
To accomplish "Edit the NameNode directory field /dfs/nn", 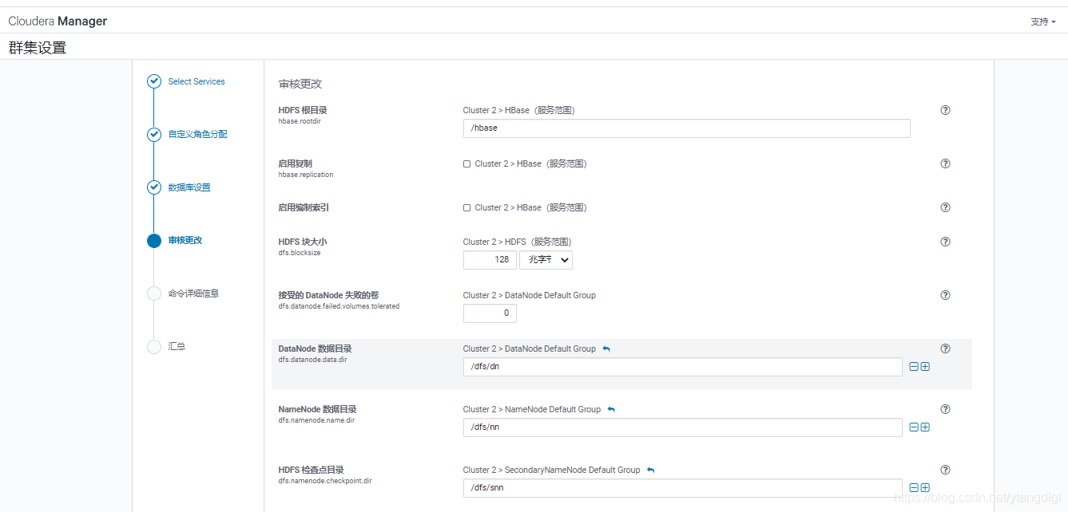I will point(683,427).
